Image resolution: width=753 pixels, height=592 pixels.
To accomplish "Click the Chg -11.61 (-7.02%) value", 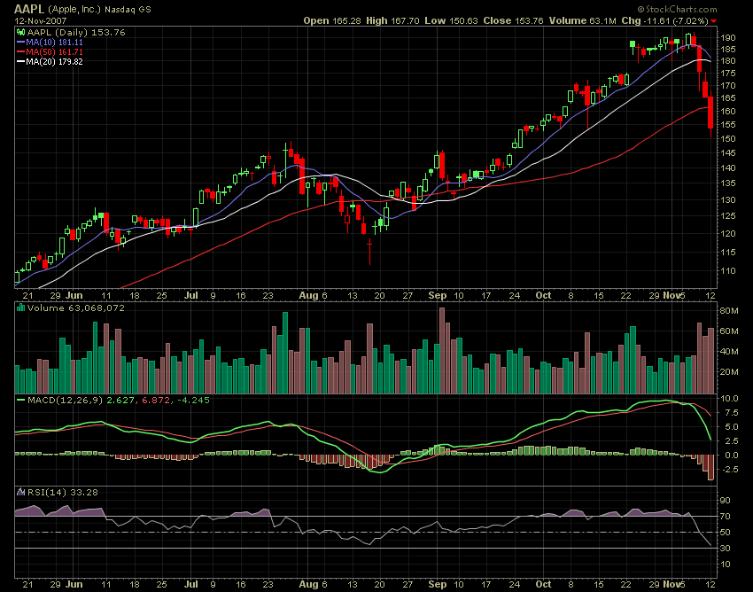I will pyautogui.click(x=664, y=20).
